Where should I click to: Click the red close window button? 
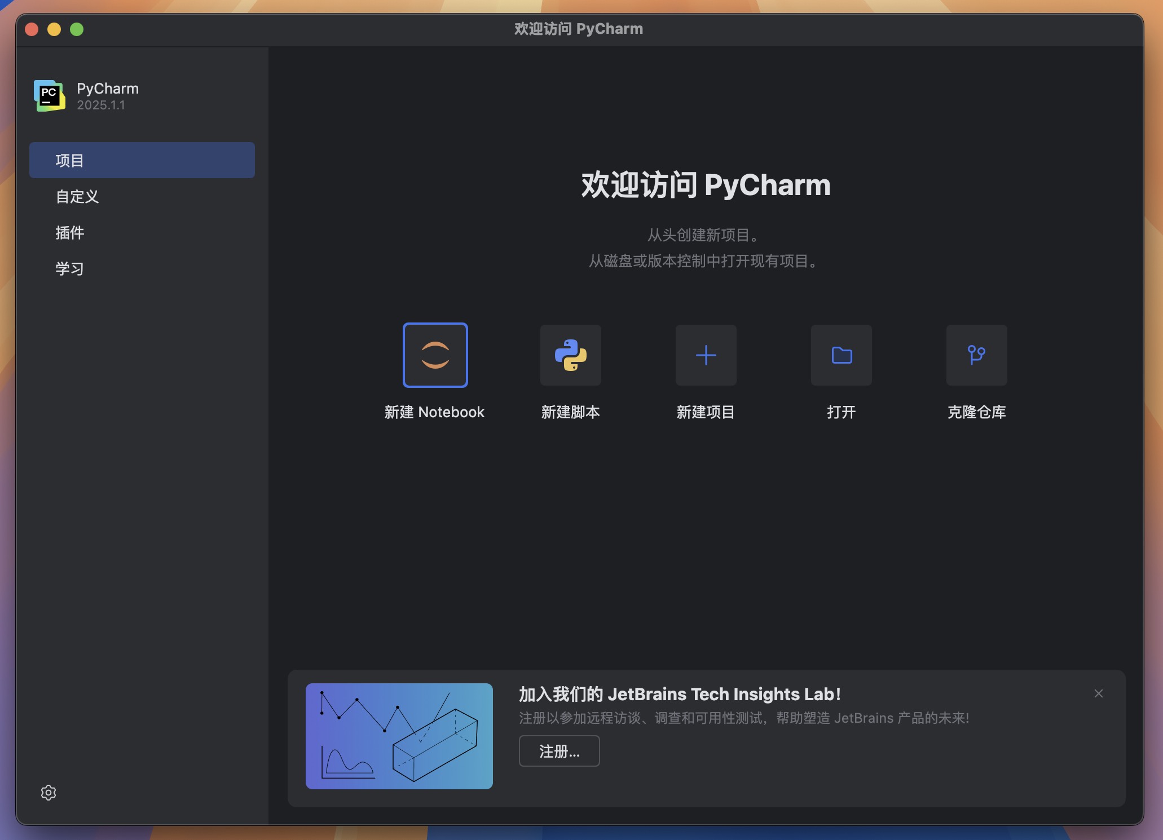pyautogui.click(x=32, y=29)
